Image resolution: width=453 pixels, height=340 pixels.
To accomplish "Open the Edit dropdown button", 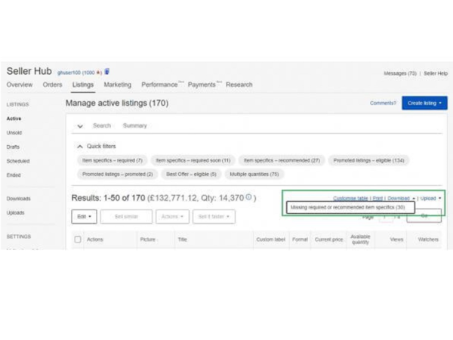I will click(84, 217).
